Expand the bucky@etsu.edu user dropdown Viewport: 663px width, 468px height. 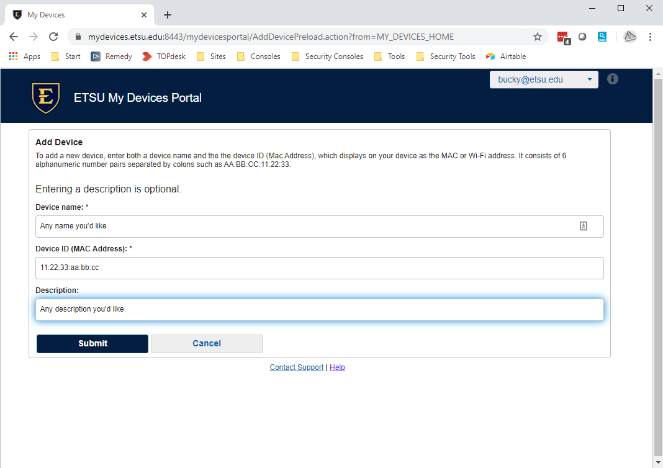click(544, 79)
